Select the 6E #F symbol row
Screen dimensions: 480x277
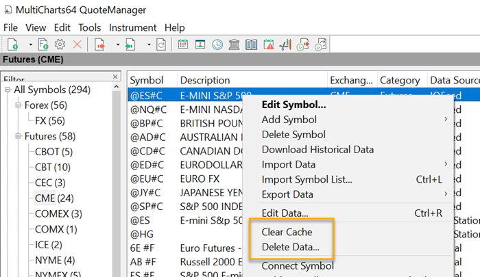click(x=187, y=248)
